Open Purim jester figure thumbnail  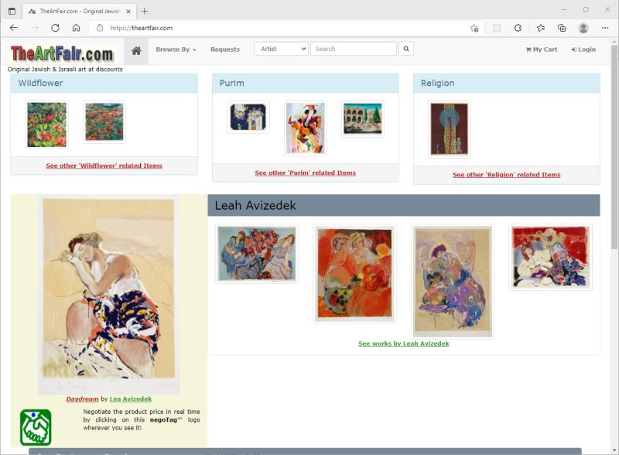click(306, 128)
